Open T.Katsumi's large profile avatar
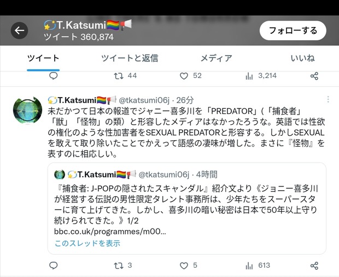 click(27, 110)
